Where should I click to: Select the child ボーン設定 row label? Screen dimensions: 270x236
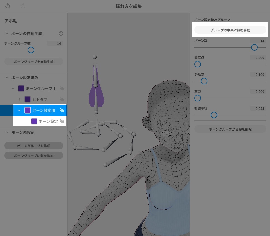pyautogui.click(x=49, y=121)
